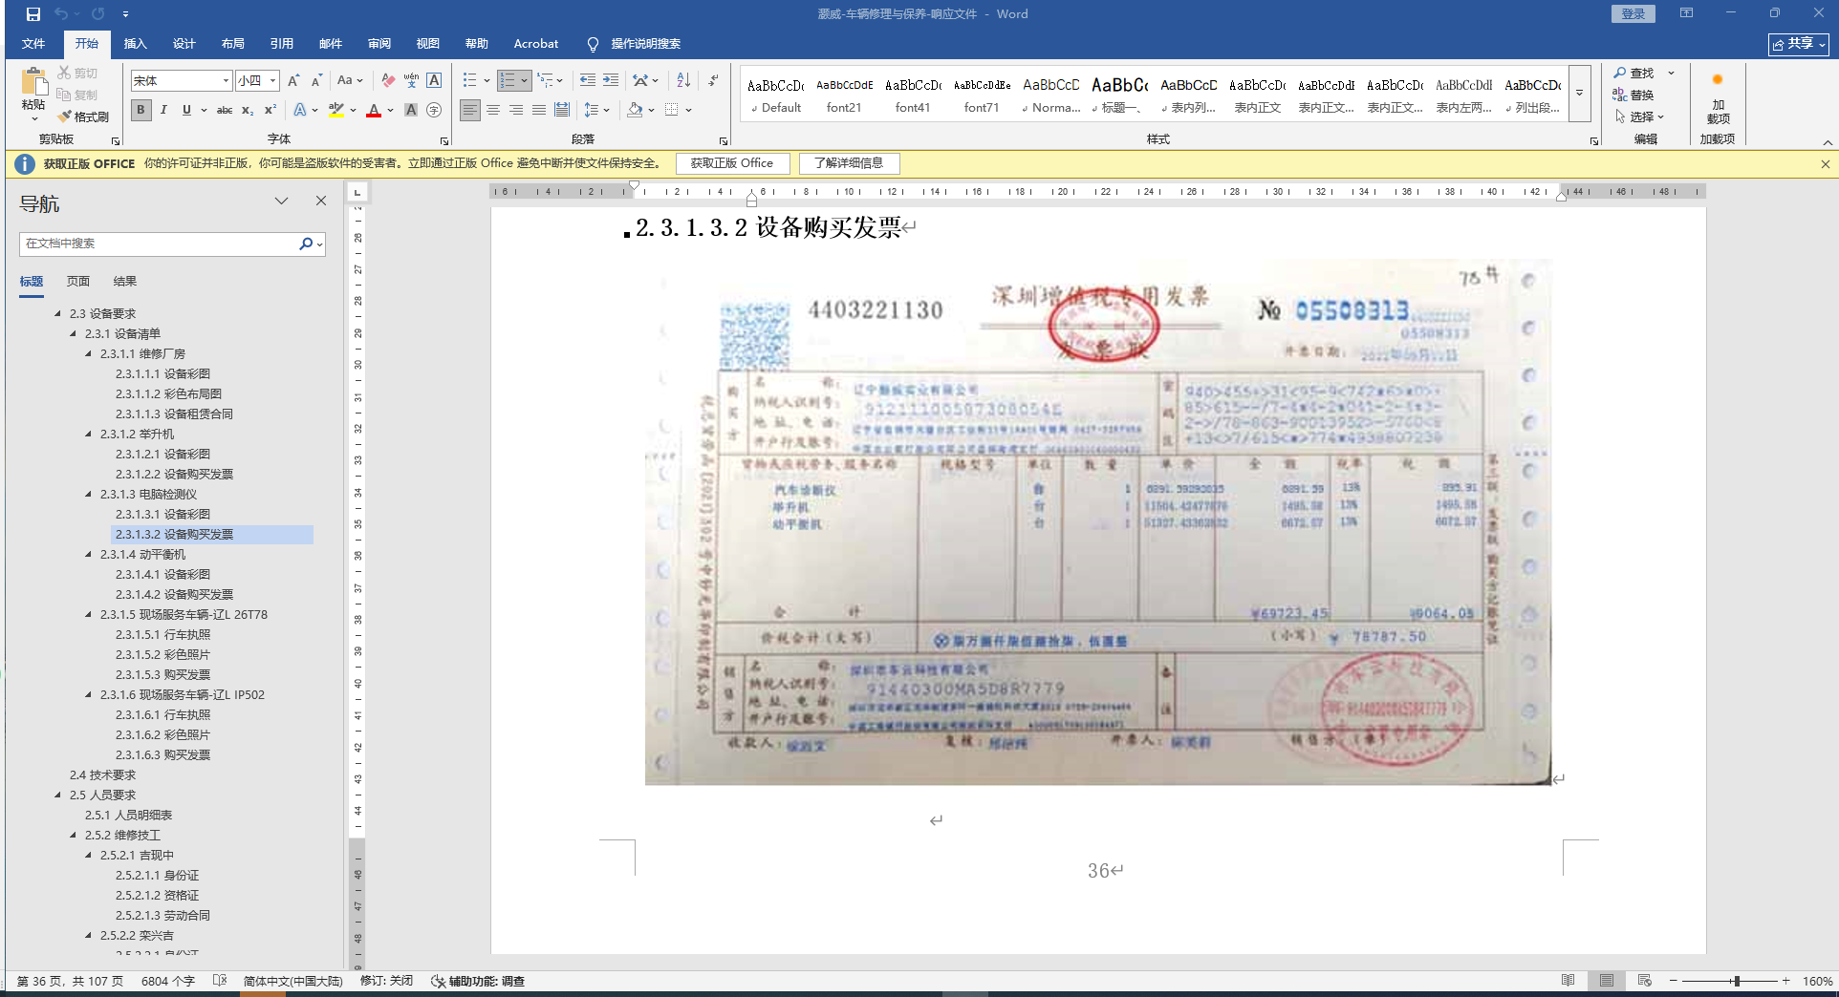Image resolution: width=1839 pixels, height=997 pixels.
Task: Apply the red font color swatch
Action: point(374,111)
